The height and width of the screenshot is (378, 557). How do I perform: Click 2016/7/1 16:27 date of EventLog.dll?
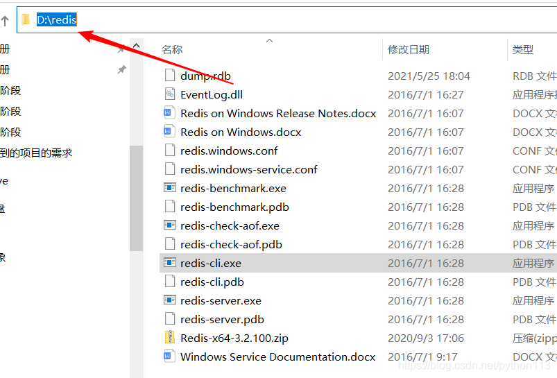[x=426, y=95]
